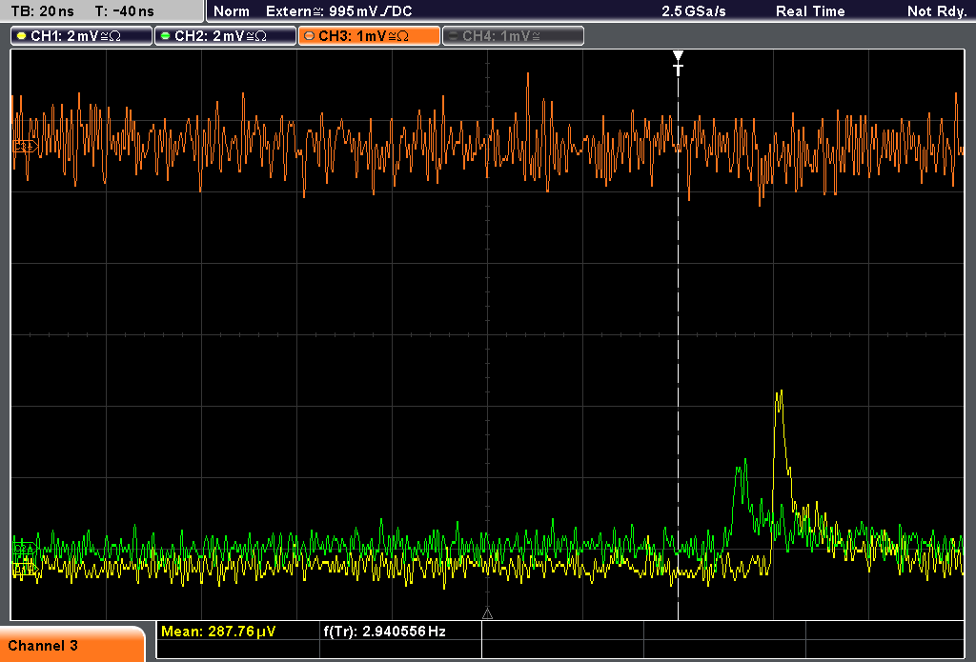Click the T: -40 ns trigger time readout
Screen dimensions: 976x662
[x=125, y=11]
